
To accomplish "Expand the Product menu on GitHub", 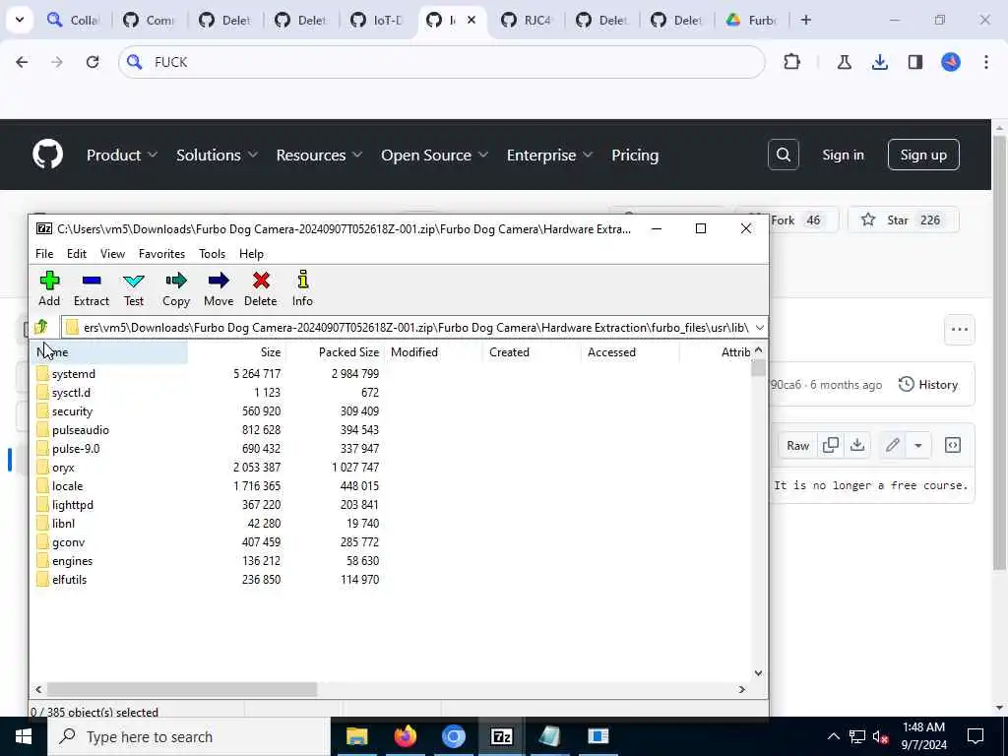I will (x=121, y=155).
